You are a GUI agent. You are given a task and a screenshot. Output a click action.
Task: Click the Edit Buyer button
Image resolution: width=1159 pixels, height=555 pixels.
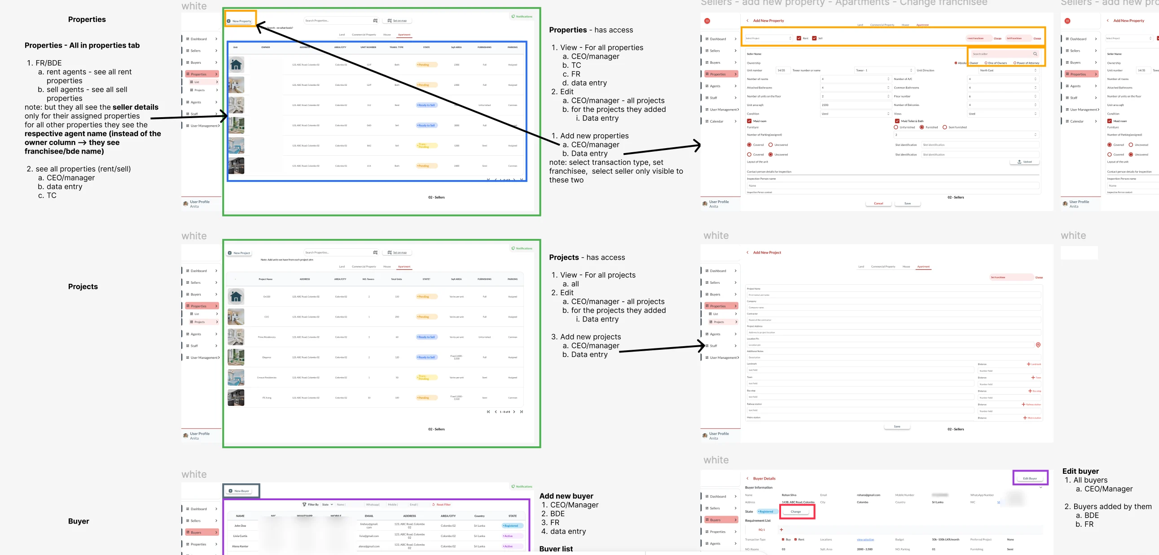(x=1030, y=479)
